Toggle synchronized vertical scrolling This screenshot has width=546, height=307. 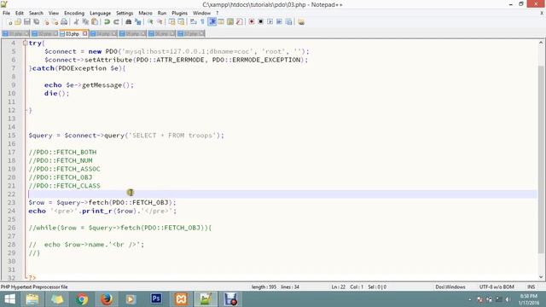pos(172,22)
